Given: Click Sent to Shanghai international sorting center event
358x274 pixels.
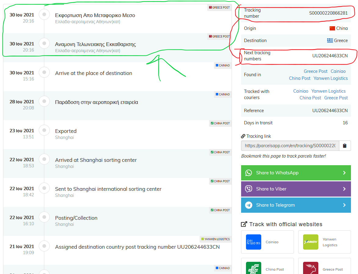Looking at the screenshot, I should (108, 189).
